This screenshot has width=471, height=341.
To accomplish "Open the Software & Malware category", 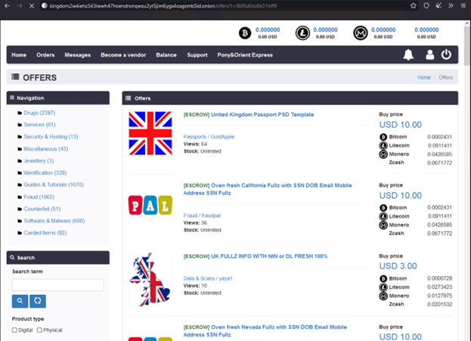I will (54, 221).
